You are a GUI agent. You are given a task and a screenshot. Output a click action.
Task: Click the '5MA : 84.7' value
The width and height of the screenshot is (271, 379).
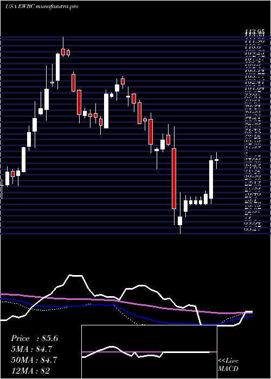[31, 349]
